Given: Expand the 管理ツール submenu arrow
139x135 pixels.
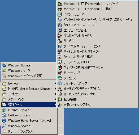Looking at the screenshot, I should (55, 105).
